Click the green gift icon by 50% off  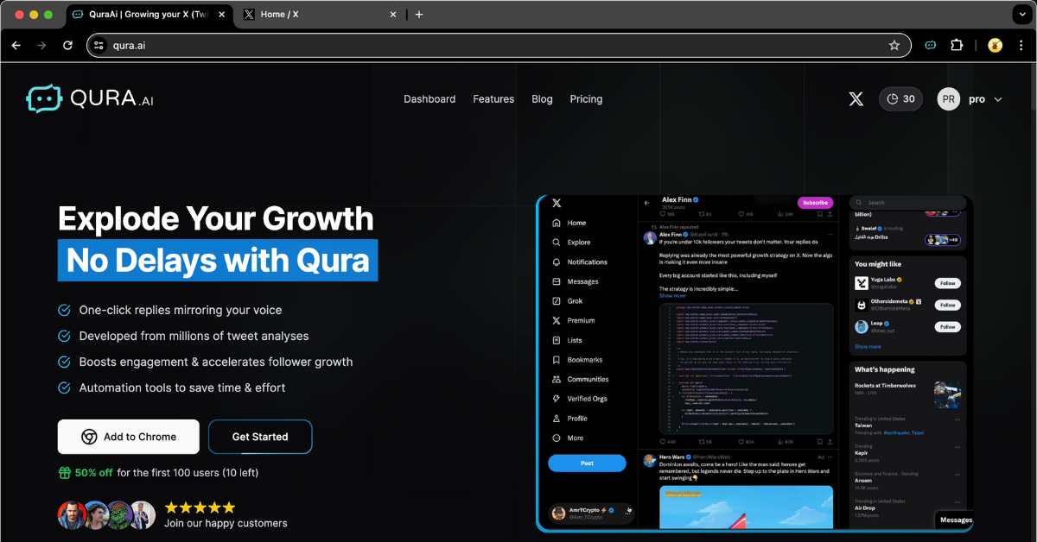65,472
